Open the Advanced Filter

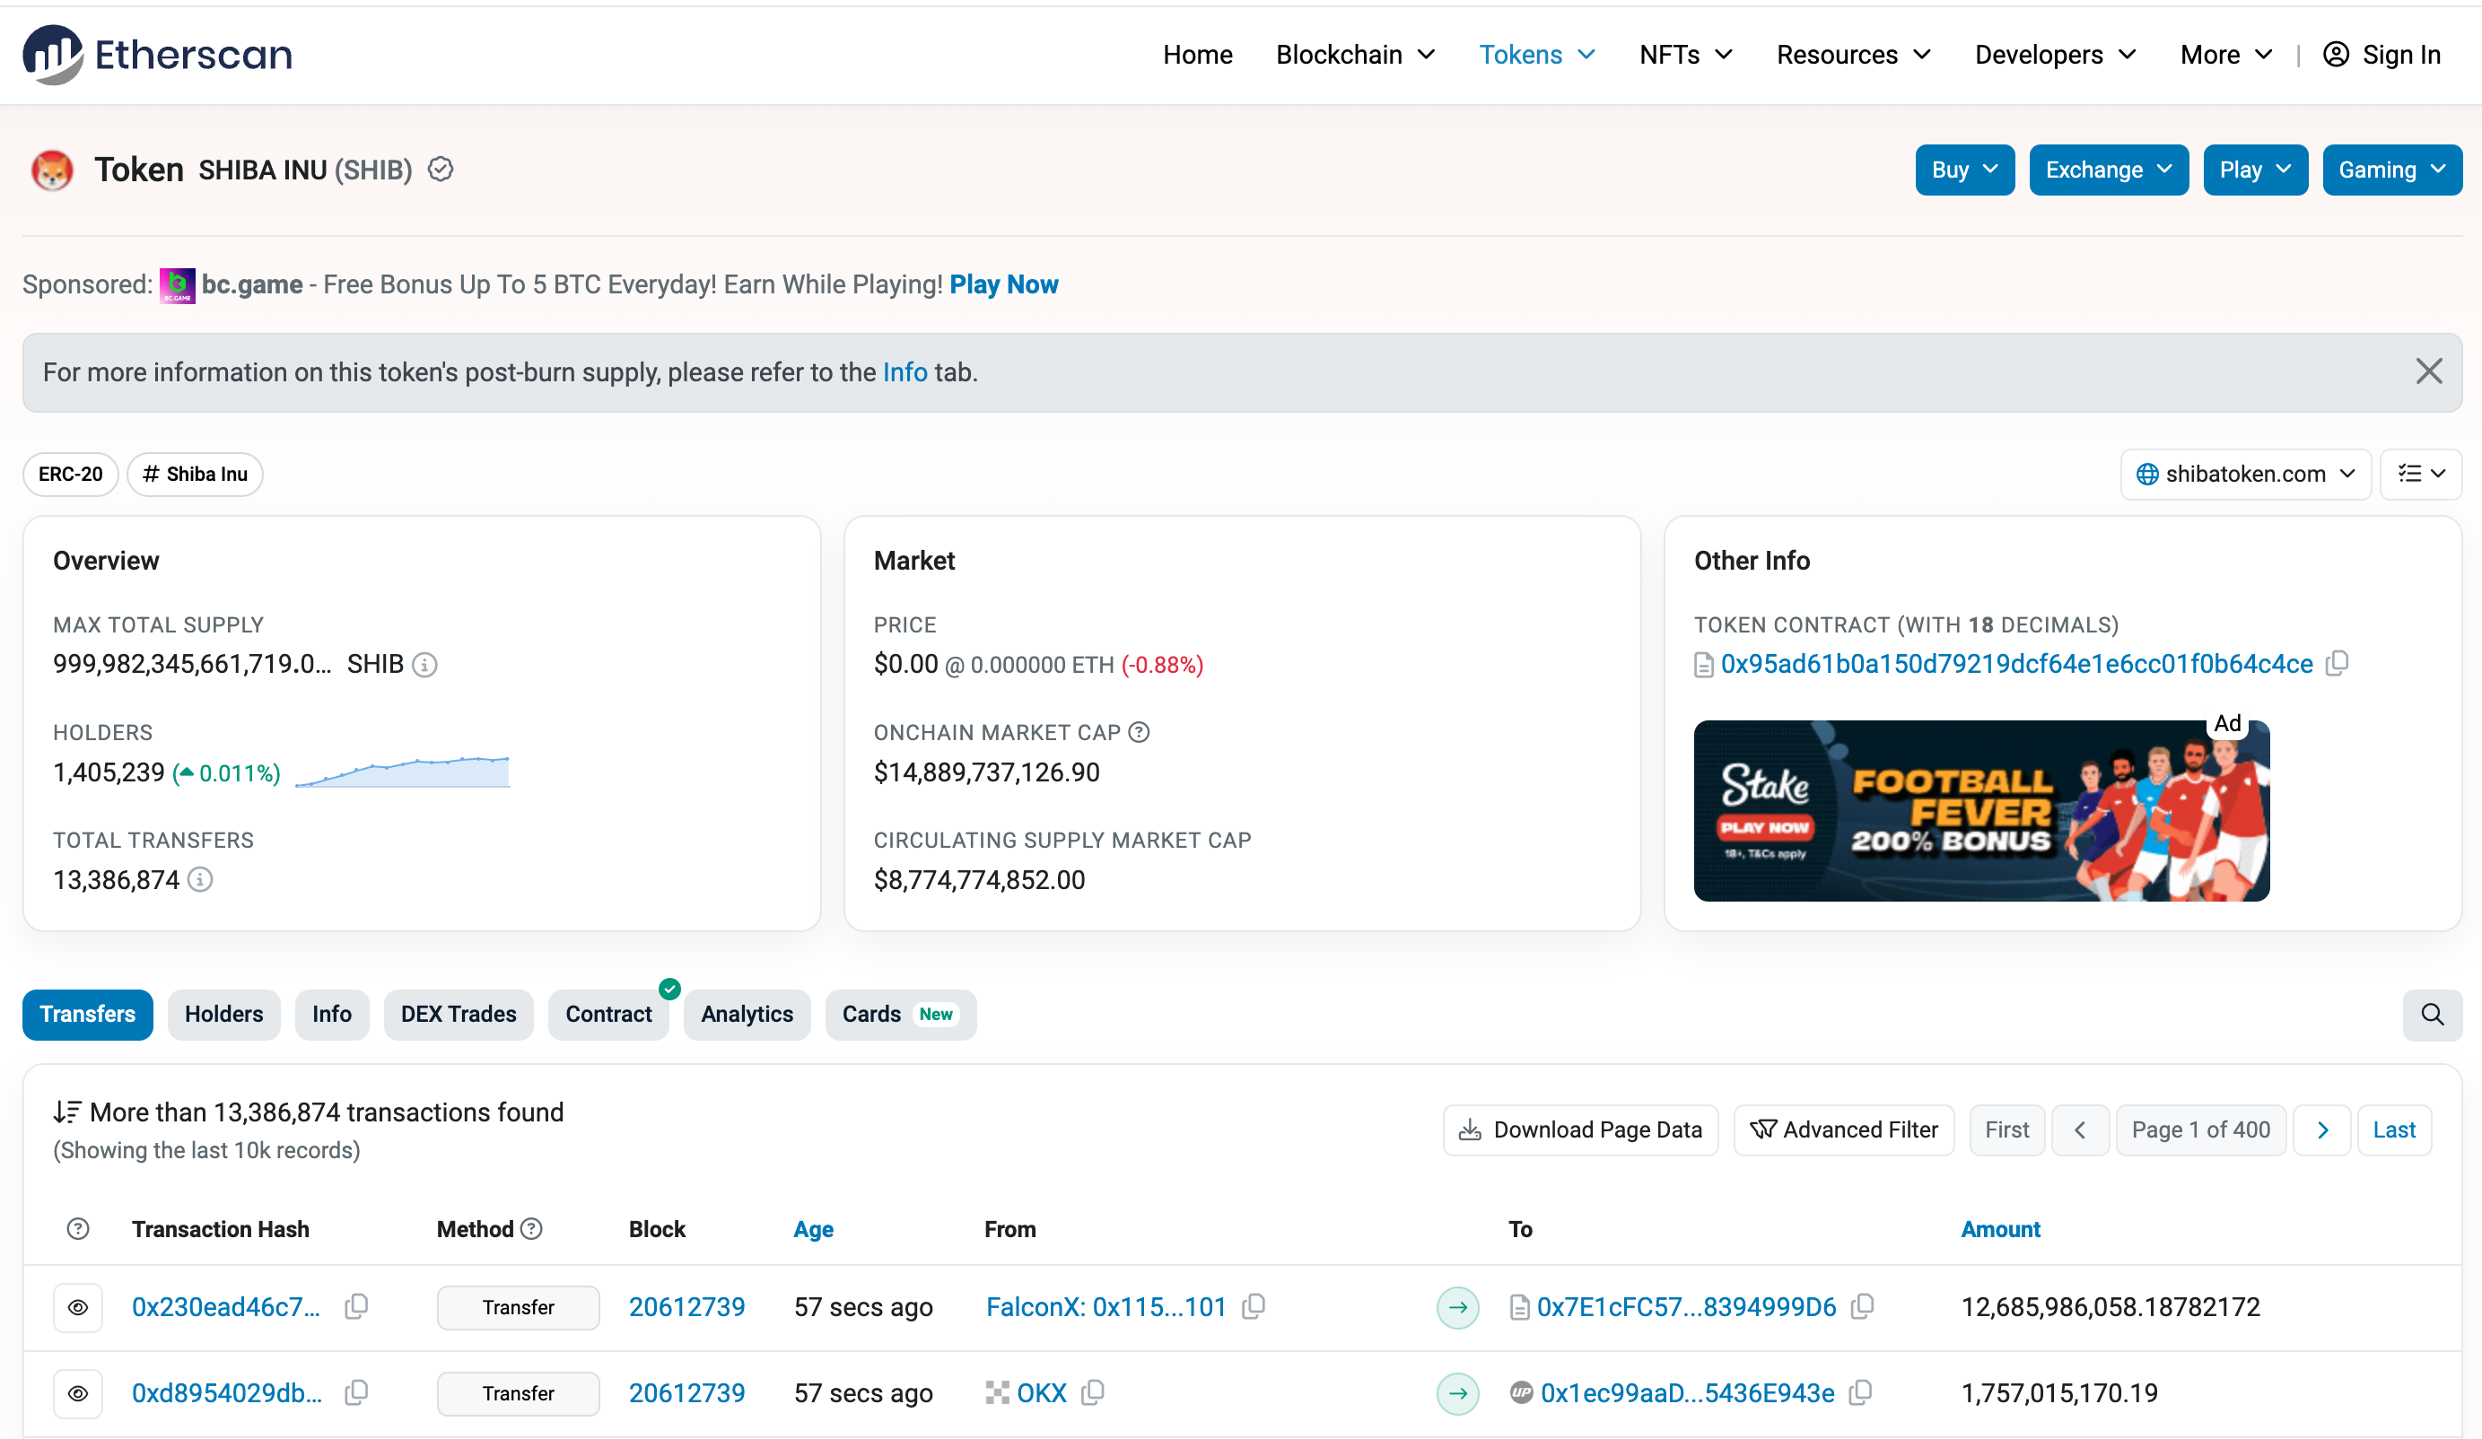click(x=1843, y=1129)
